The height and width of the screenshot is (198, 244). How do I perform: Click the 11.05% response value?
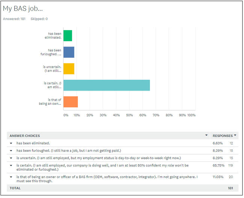218,177
